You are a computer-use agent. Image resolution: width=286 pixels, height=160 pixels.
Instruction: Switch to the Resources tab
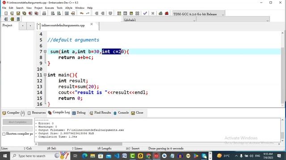(x=37, y=112)
